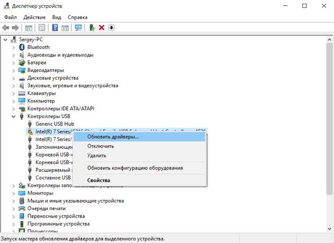Screen dimensions: 334x243
Task: Click the red X uninstall device icon
Action: pos(102,28)
